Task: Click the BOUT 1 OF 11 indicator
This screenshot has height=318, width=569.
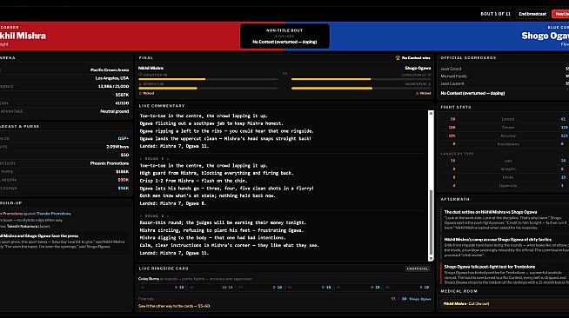Action: click(495, 14)
